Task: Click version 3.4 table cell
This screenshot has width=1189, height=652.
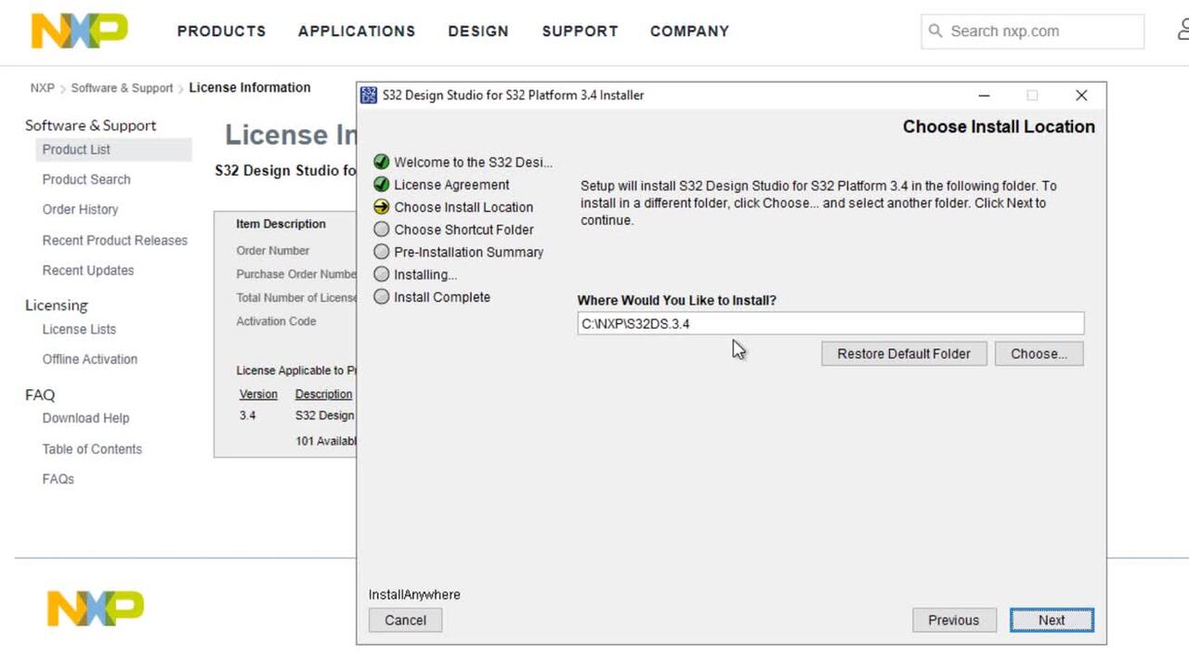Action: 247,415
